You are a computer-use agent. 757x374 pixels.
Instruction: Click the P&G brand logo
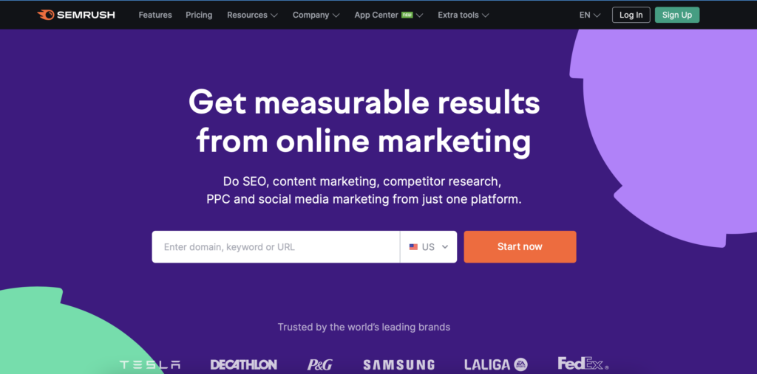pos(319,365)
